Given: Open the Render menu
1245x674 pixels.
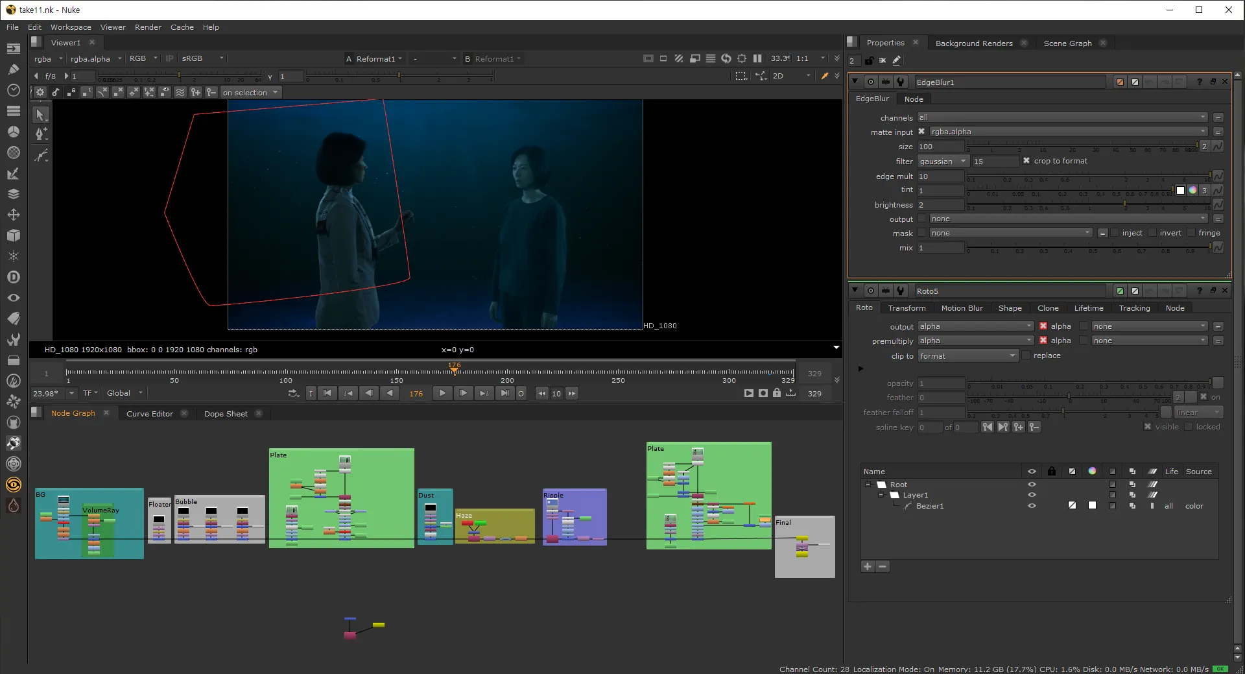Looking at the screenshot, I should (148, 27).
